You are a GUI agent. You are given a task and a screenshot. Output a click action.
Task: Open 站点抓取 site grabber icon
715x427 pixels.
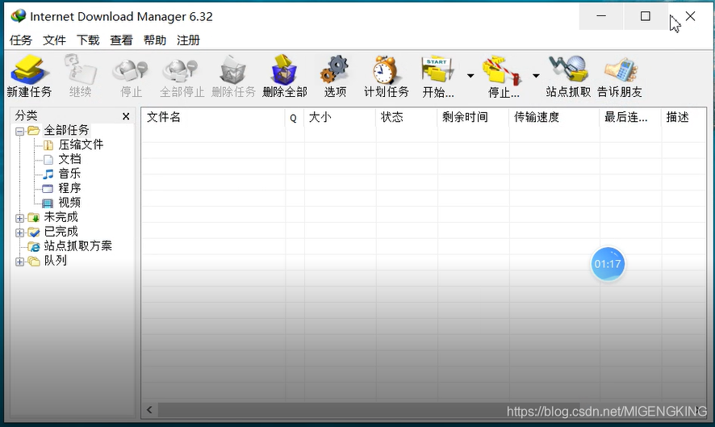click(x=568, y=76)
